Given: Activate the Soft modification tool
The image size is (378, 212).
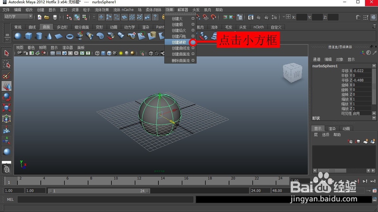Looking at the screenshot, I should click(x=6, y=130).
